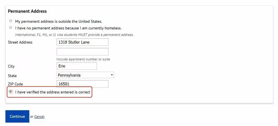
Task: Click the Continue button
Action: (x=17, y=116)
